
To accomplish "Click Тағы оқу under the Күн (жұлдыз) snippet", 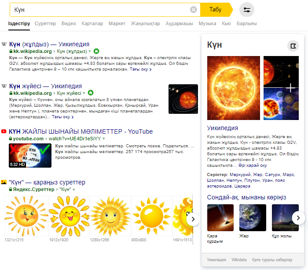I will pyautogui.click(x=140, y=69).
